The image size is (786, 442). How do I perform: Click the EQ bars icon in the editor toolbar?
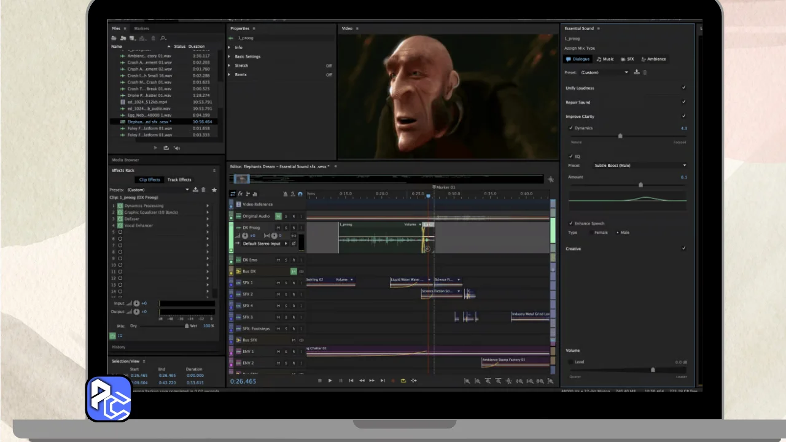(x=255, y=194)
